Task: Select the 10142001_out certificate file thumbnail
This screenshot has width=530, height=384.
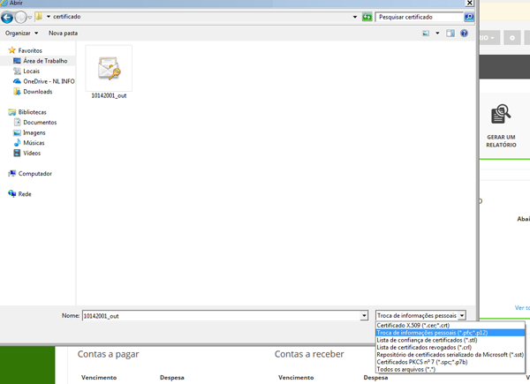Action: [109, 68]
